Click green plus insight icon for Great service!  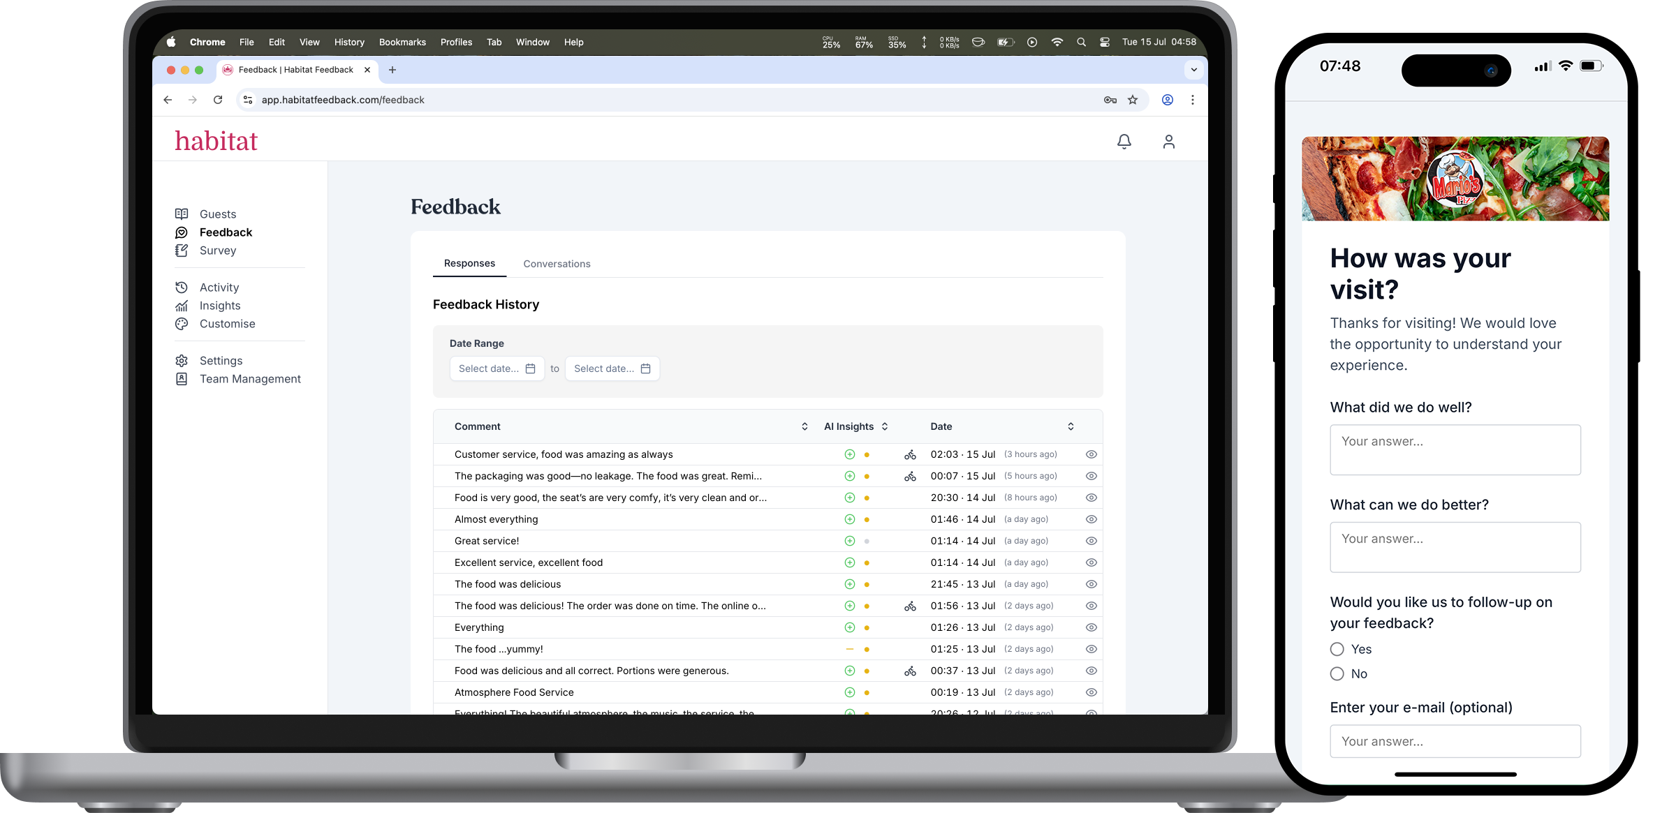(849, 541)
